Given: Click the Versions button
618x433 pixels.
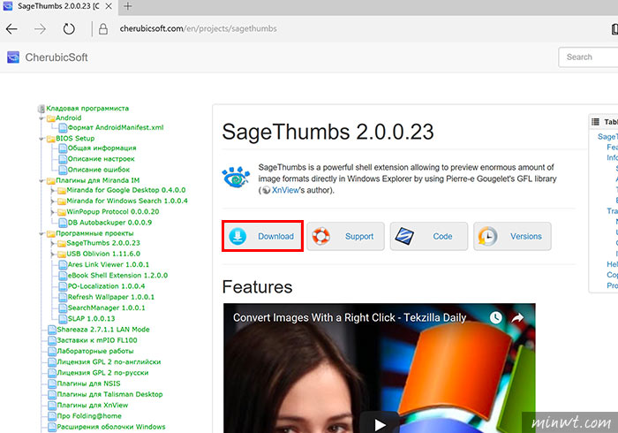Looking at the screenshot, I should pyautogui.click(x=512, y=236).
